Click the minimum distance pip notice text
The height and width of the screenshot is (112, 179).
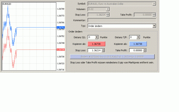112,62
